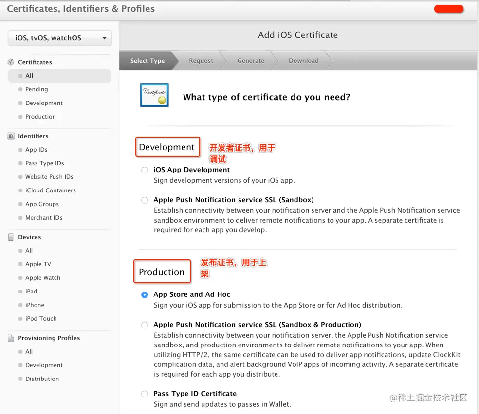The width and height of the screenshot is (479, 414).
Task: Select the iOS App Development radio button
Action: (x=145, y=170)
